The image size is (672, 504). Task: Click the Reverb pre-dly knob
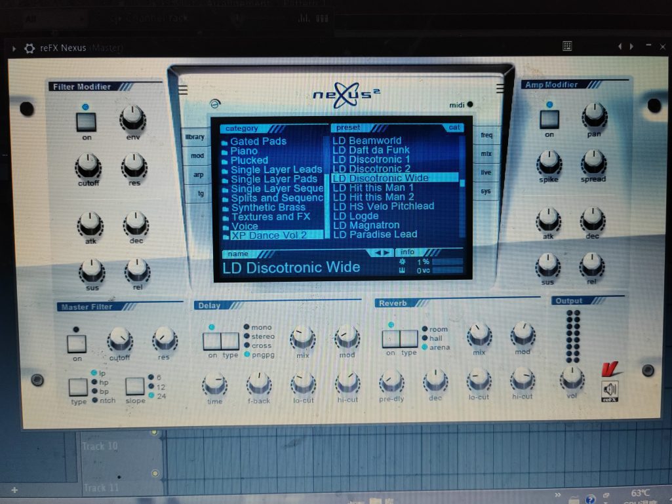click(391, 381)
